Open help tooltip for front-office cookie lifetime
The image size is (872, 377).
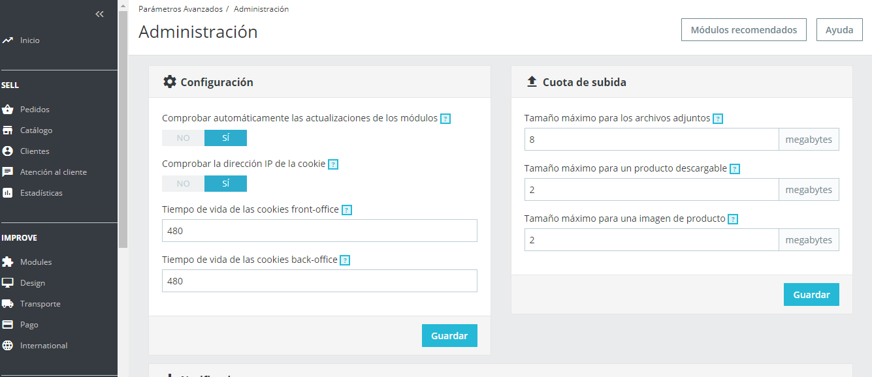[x=347, y=210]
